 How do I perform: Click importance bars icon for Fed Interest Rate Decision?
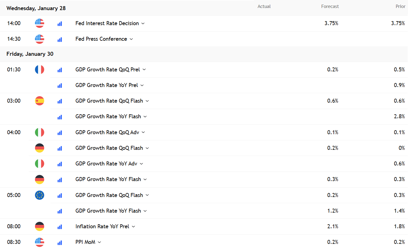[x=60, y=24]
